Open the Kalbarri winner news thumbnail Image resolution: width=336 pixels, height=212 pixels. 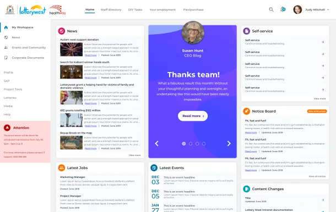click(x=71, y=72)
